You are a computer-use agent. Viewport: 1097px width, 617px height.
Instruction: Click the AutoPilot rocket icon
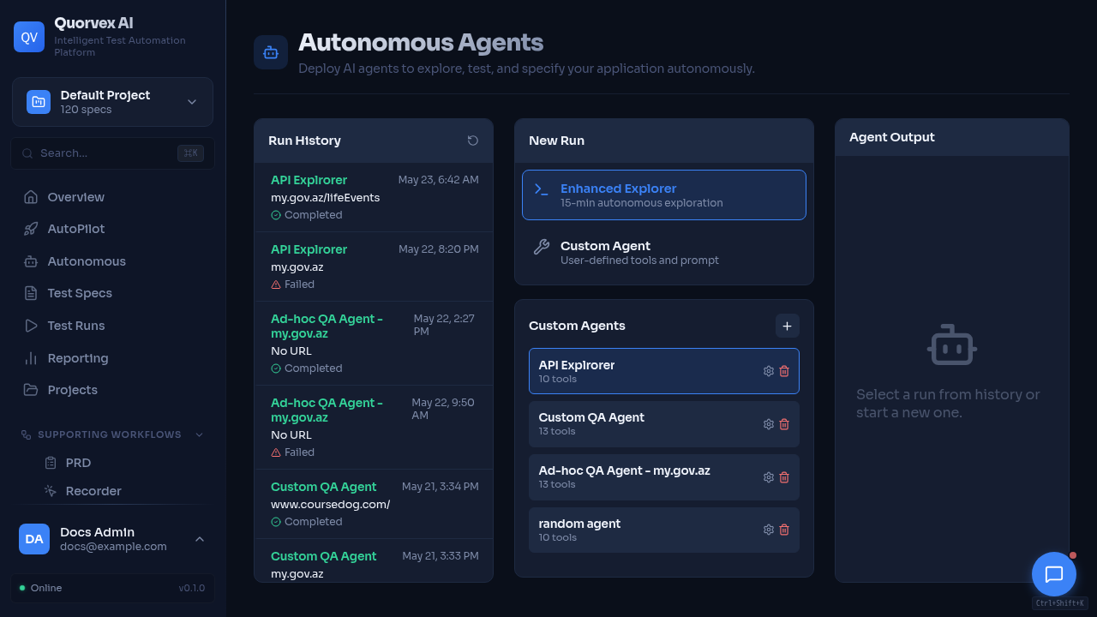pos(31,229)
